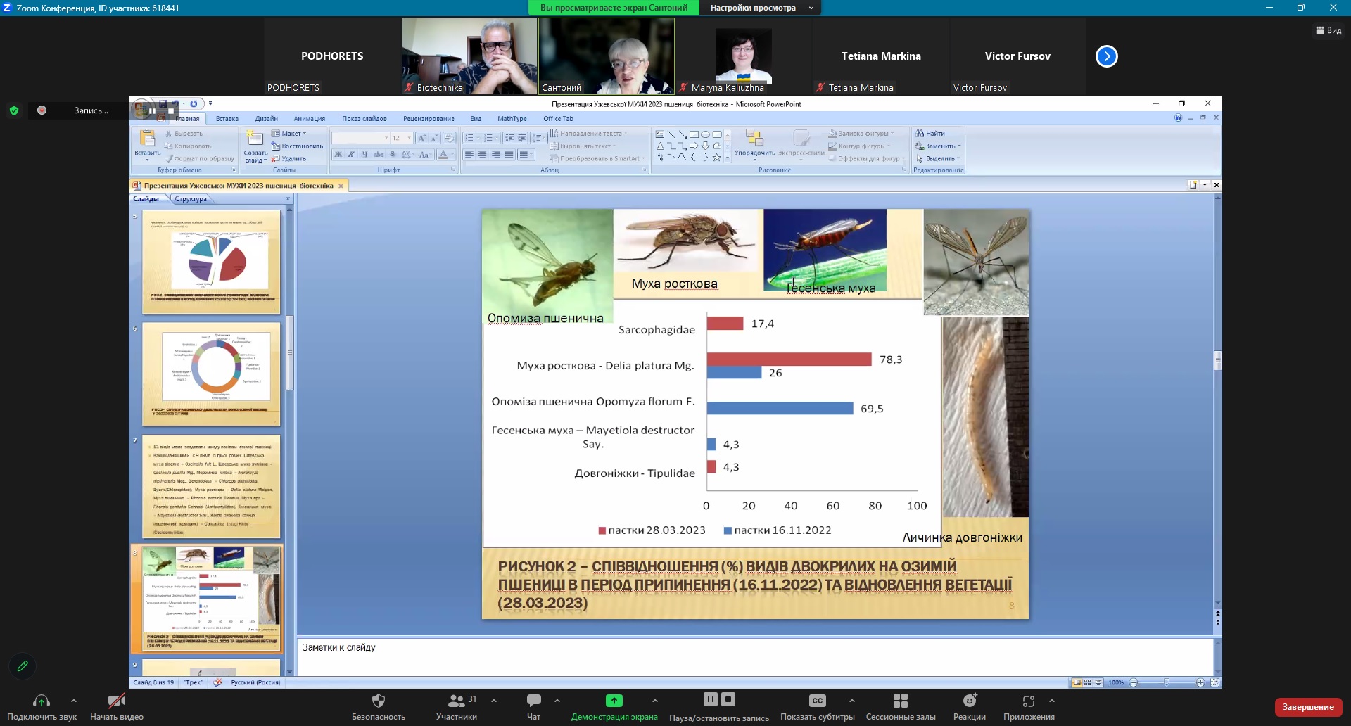Screen dimensions: 1351x726
Task: Toggle Italic formatting button
Action: [351, 155]
